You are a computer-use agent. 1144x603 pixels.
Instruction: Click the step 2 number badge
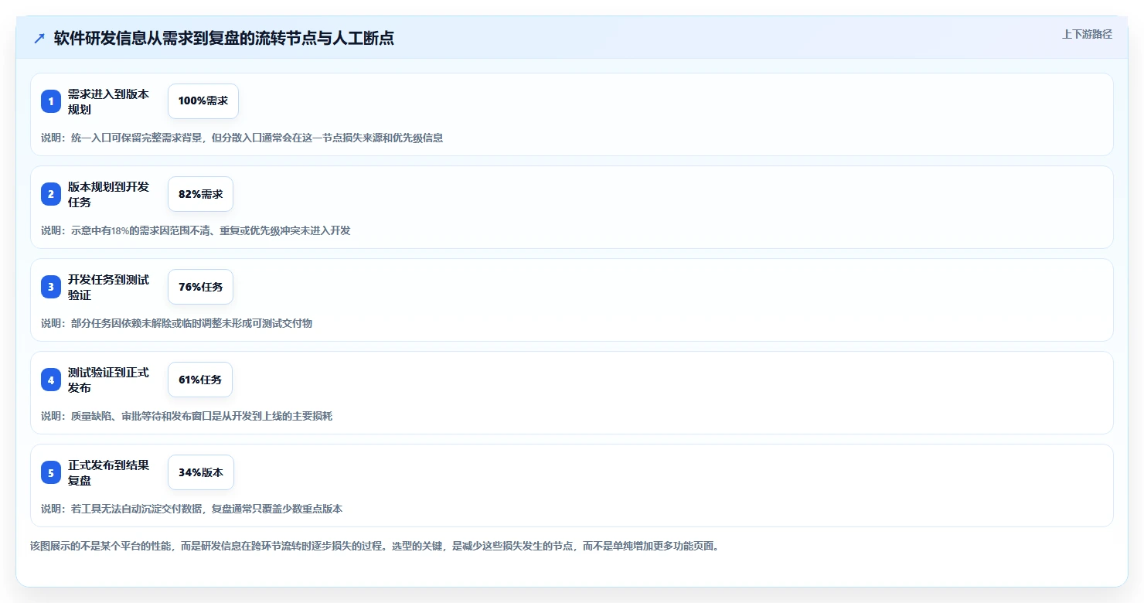(x=51, y=194)
